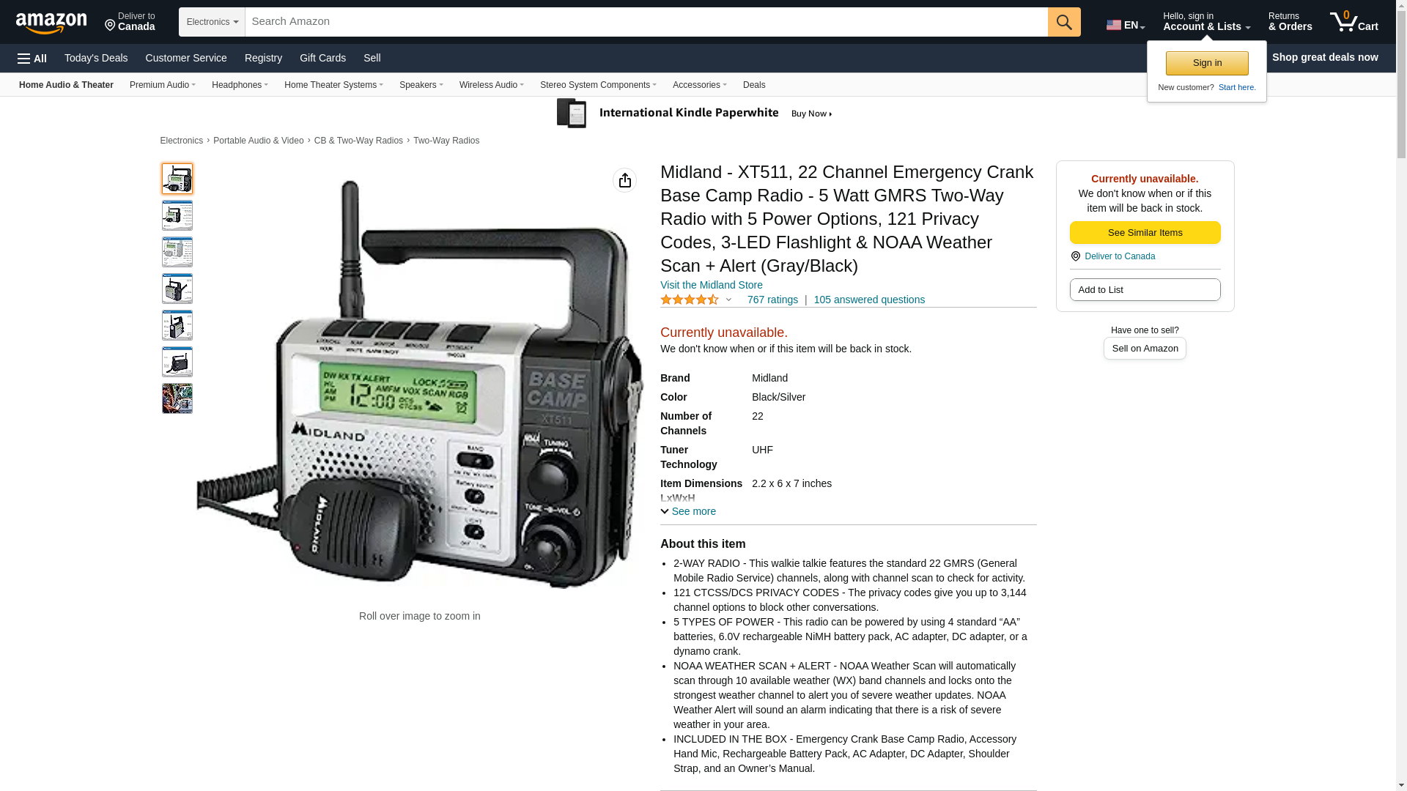The width and height of the screenshot is (1407, 791).
Task: Click the share icon on product image
Action: tap(624, 180)
